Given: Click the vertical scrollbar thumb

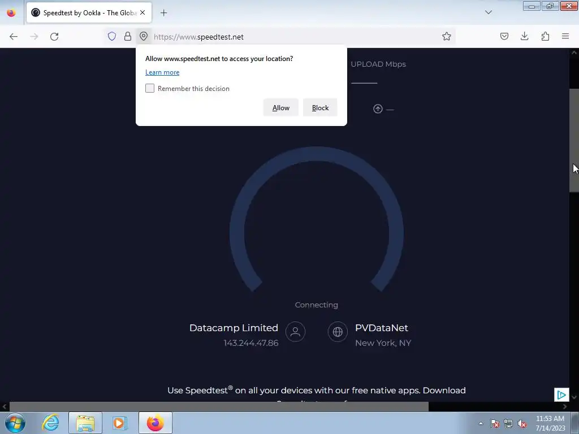Looking at the screenshot, I should pos(574,140).
